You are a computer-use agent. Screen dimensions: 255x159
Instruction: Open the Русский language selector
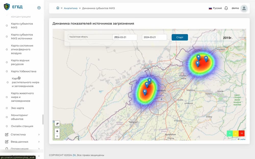point(215,8)
